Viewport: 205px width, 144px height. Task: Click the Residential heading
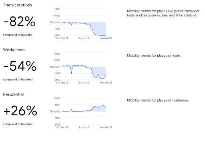pyautogui.click(x=13, y=94)
